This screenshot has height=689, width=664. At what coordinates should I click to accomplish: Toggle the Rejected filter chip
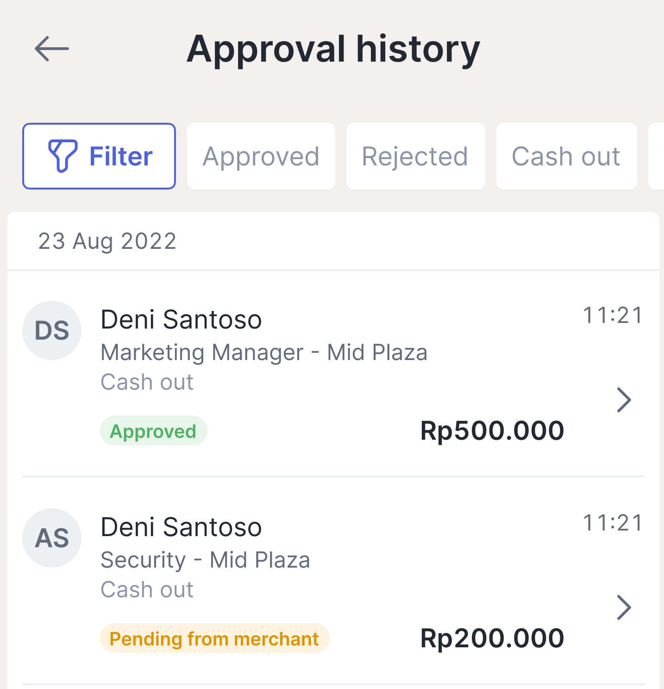[x=415, y=156]
